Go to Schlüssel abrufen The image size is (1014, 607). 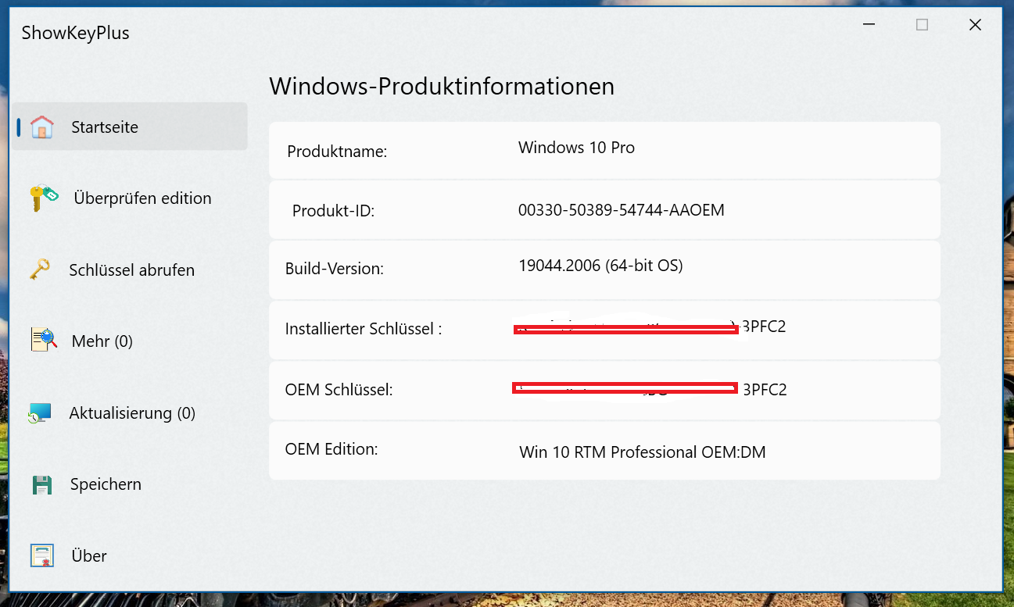[130, 270]
